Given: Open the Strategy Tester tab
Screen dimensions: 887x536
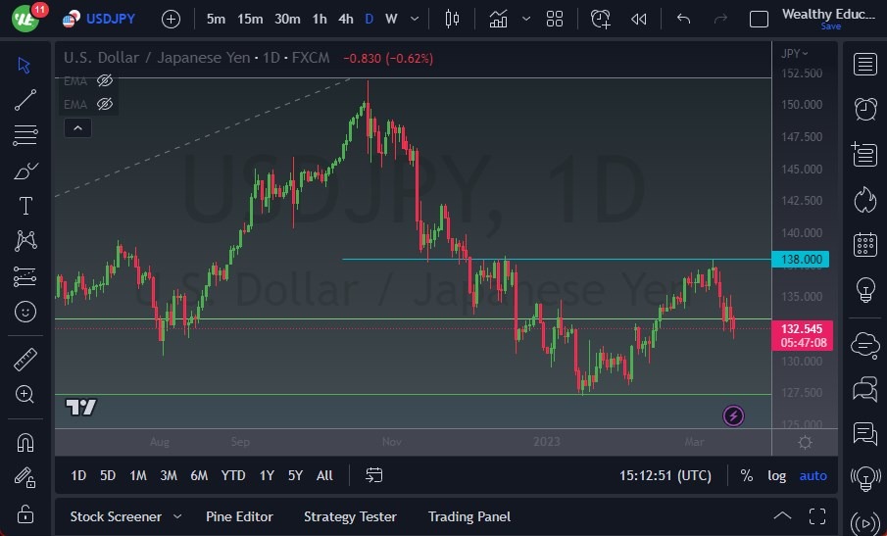Looking at the screenshot, I should point(350,516).
